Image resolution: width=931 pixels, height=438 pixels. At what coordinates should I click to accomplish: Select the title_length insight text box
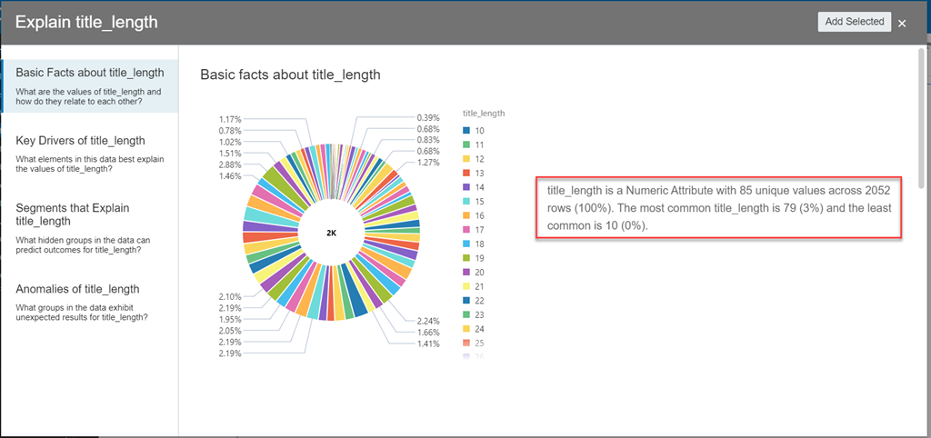point(718,208)
